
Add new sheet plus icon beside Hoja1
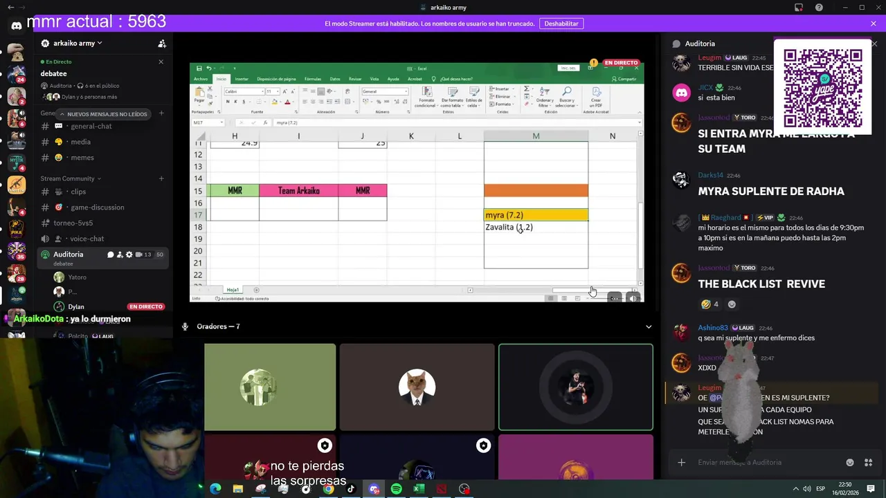[256, 290]
